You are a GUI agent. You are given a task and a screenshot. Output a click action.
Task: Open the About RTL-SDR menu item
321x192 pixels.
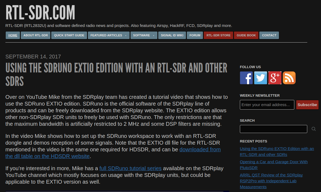36,35
